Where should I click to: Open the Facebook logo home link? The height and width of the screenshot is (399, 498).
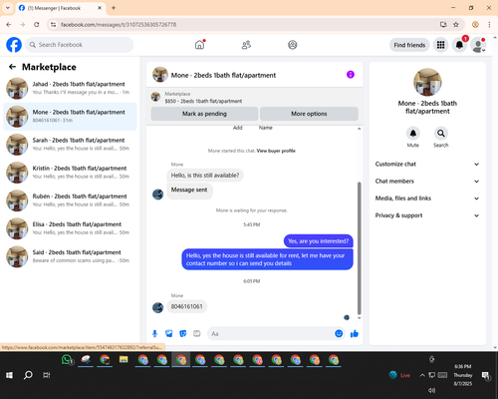click(x=14, y=45)
